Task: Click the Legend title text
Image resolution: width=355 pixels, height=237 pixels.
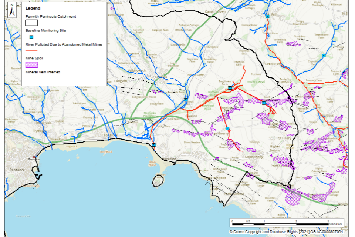Action: coord(33,8)
